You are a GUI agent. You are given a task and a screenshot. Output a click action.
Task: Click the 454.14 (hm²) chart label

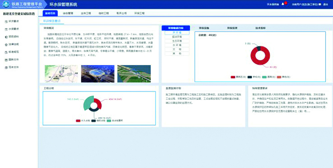(115, 99)
